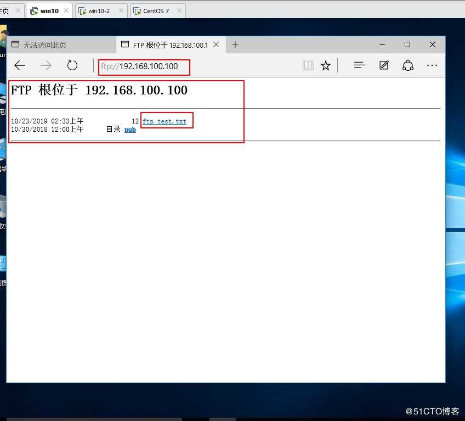Make a web note pencil icon
Image resolution: width=465 pixels, height=421 pixels.
(384, 65)
